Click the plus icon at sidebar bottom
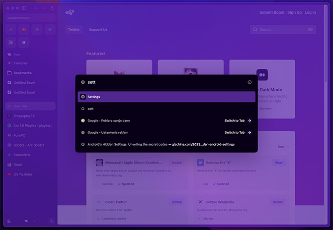This screenshot has width=333, height=230. point(52,221)
